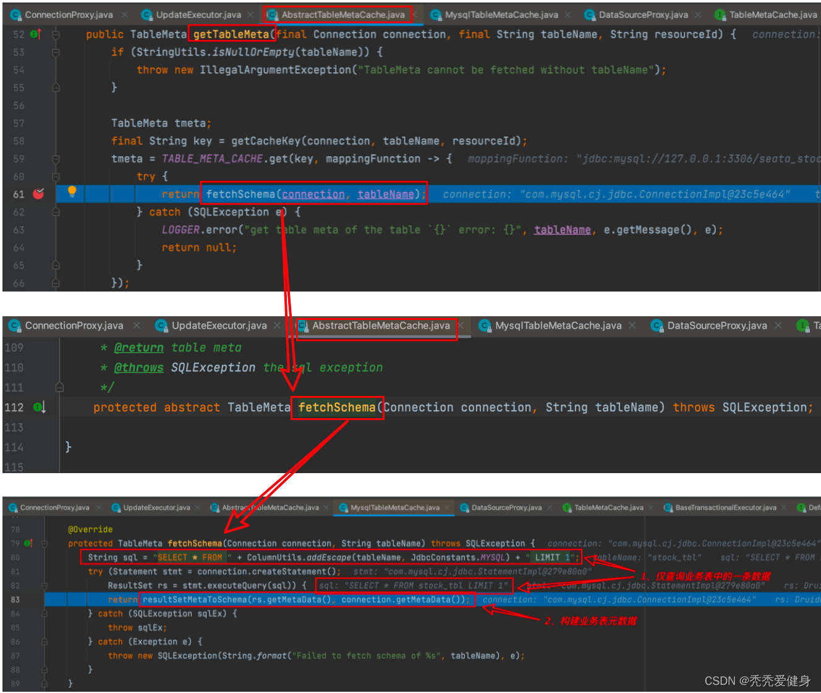821x693 pixels.
Task: Open UpdateExecutor.java tab in middle editor
Action: click(219, 325)
